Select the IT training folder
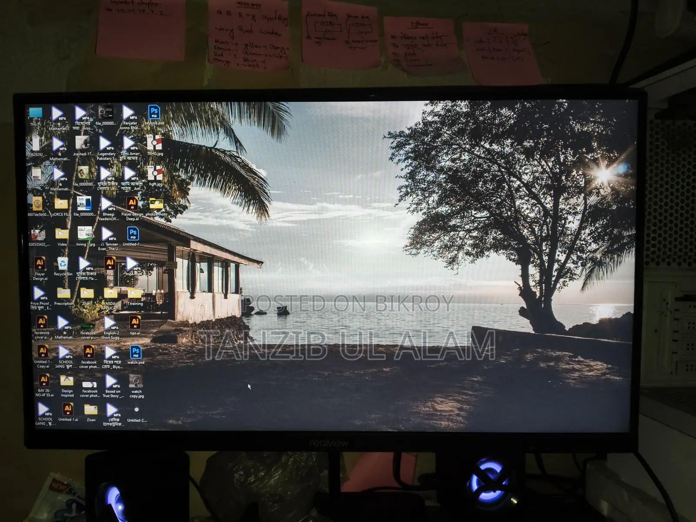 [x=134, y=296]
